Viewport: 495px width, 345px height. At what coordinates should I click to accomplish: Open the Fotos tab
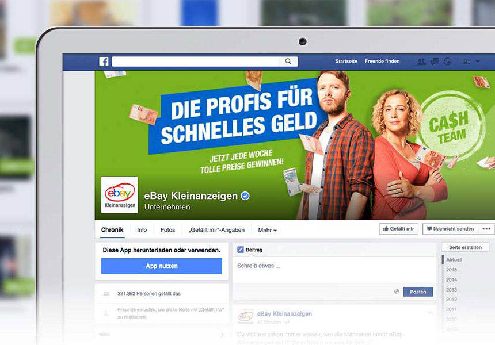[167, 230]
